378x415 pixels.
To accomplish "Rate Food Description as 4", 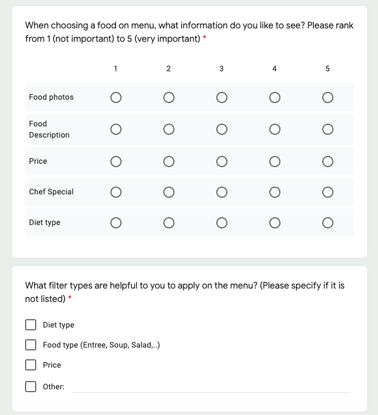I will coord(275,129).
